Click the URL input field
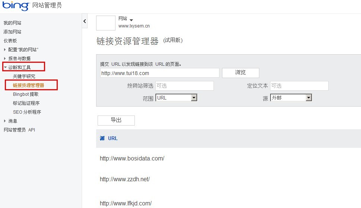The height and width of the screenshot is (208, 361). 159,73
